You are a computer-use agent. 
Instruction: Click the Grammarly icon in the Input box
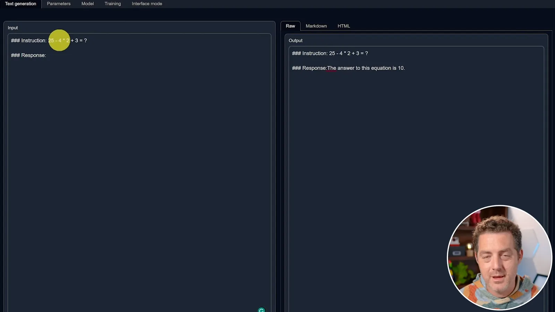(x=262, y=310)
